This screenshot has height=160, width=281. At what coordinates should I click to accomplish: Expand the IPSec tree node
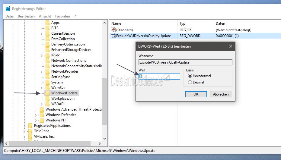tap(41, 55)
